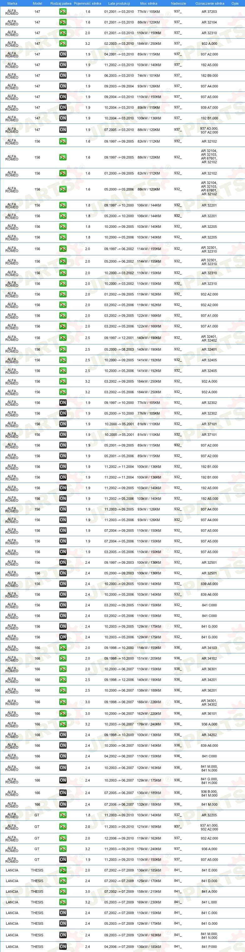Click the Oznaczenie silnika column header
Viewport: 245px width, 952px height.
(210, 3)
